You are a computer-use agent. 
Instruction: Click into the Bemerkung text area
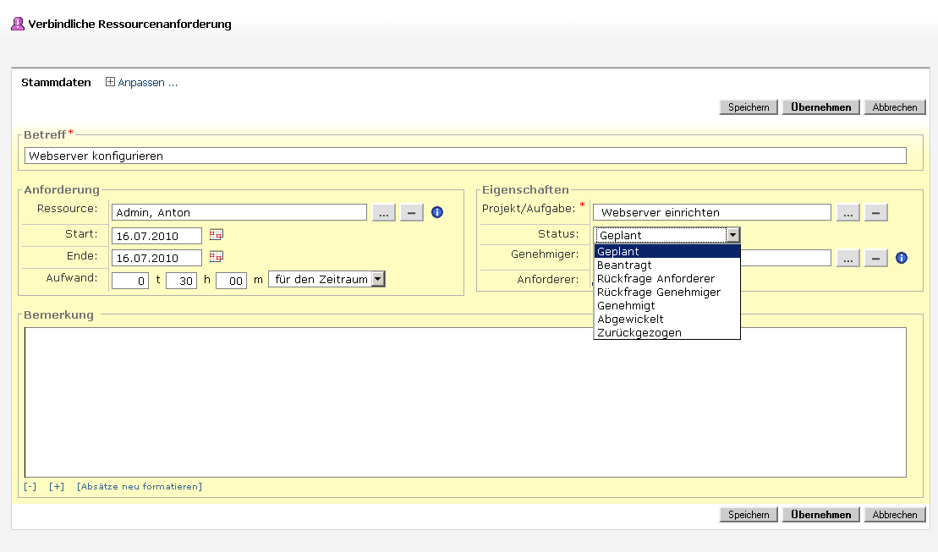coord(465,402)
